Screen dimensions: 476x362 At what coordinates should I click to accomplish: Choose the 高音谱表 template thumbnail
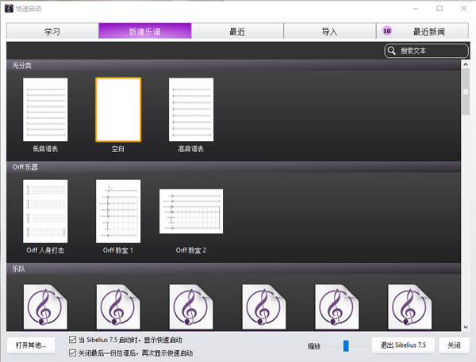click(191, 109)
